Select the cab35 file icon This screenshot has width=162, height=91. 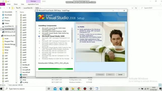point(21,25)
